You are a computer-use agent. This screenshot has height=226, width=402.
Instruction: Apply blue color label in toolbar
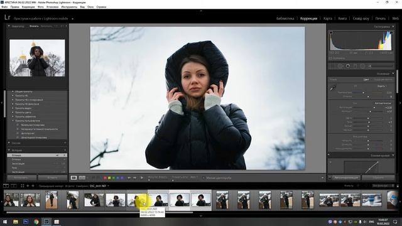(118, 178)
